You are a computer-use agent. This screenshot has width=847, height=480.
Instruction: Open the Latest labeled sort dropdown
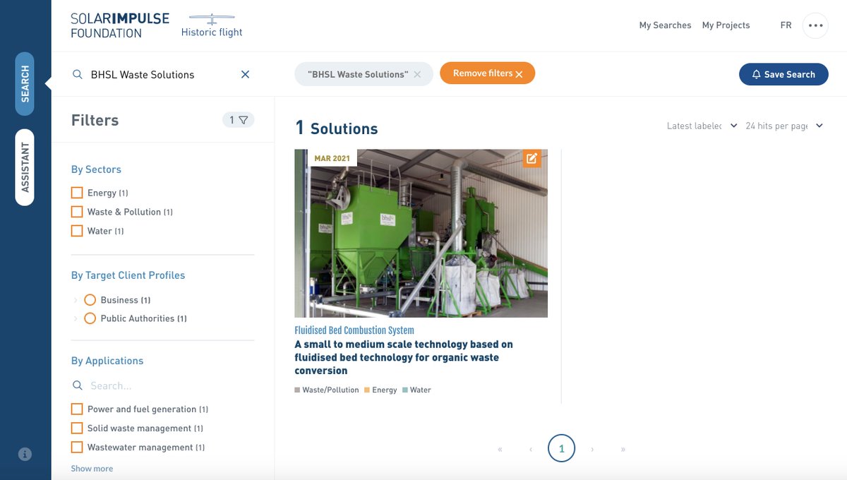tap(700, 125)
